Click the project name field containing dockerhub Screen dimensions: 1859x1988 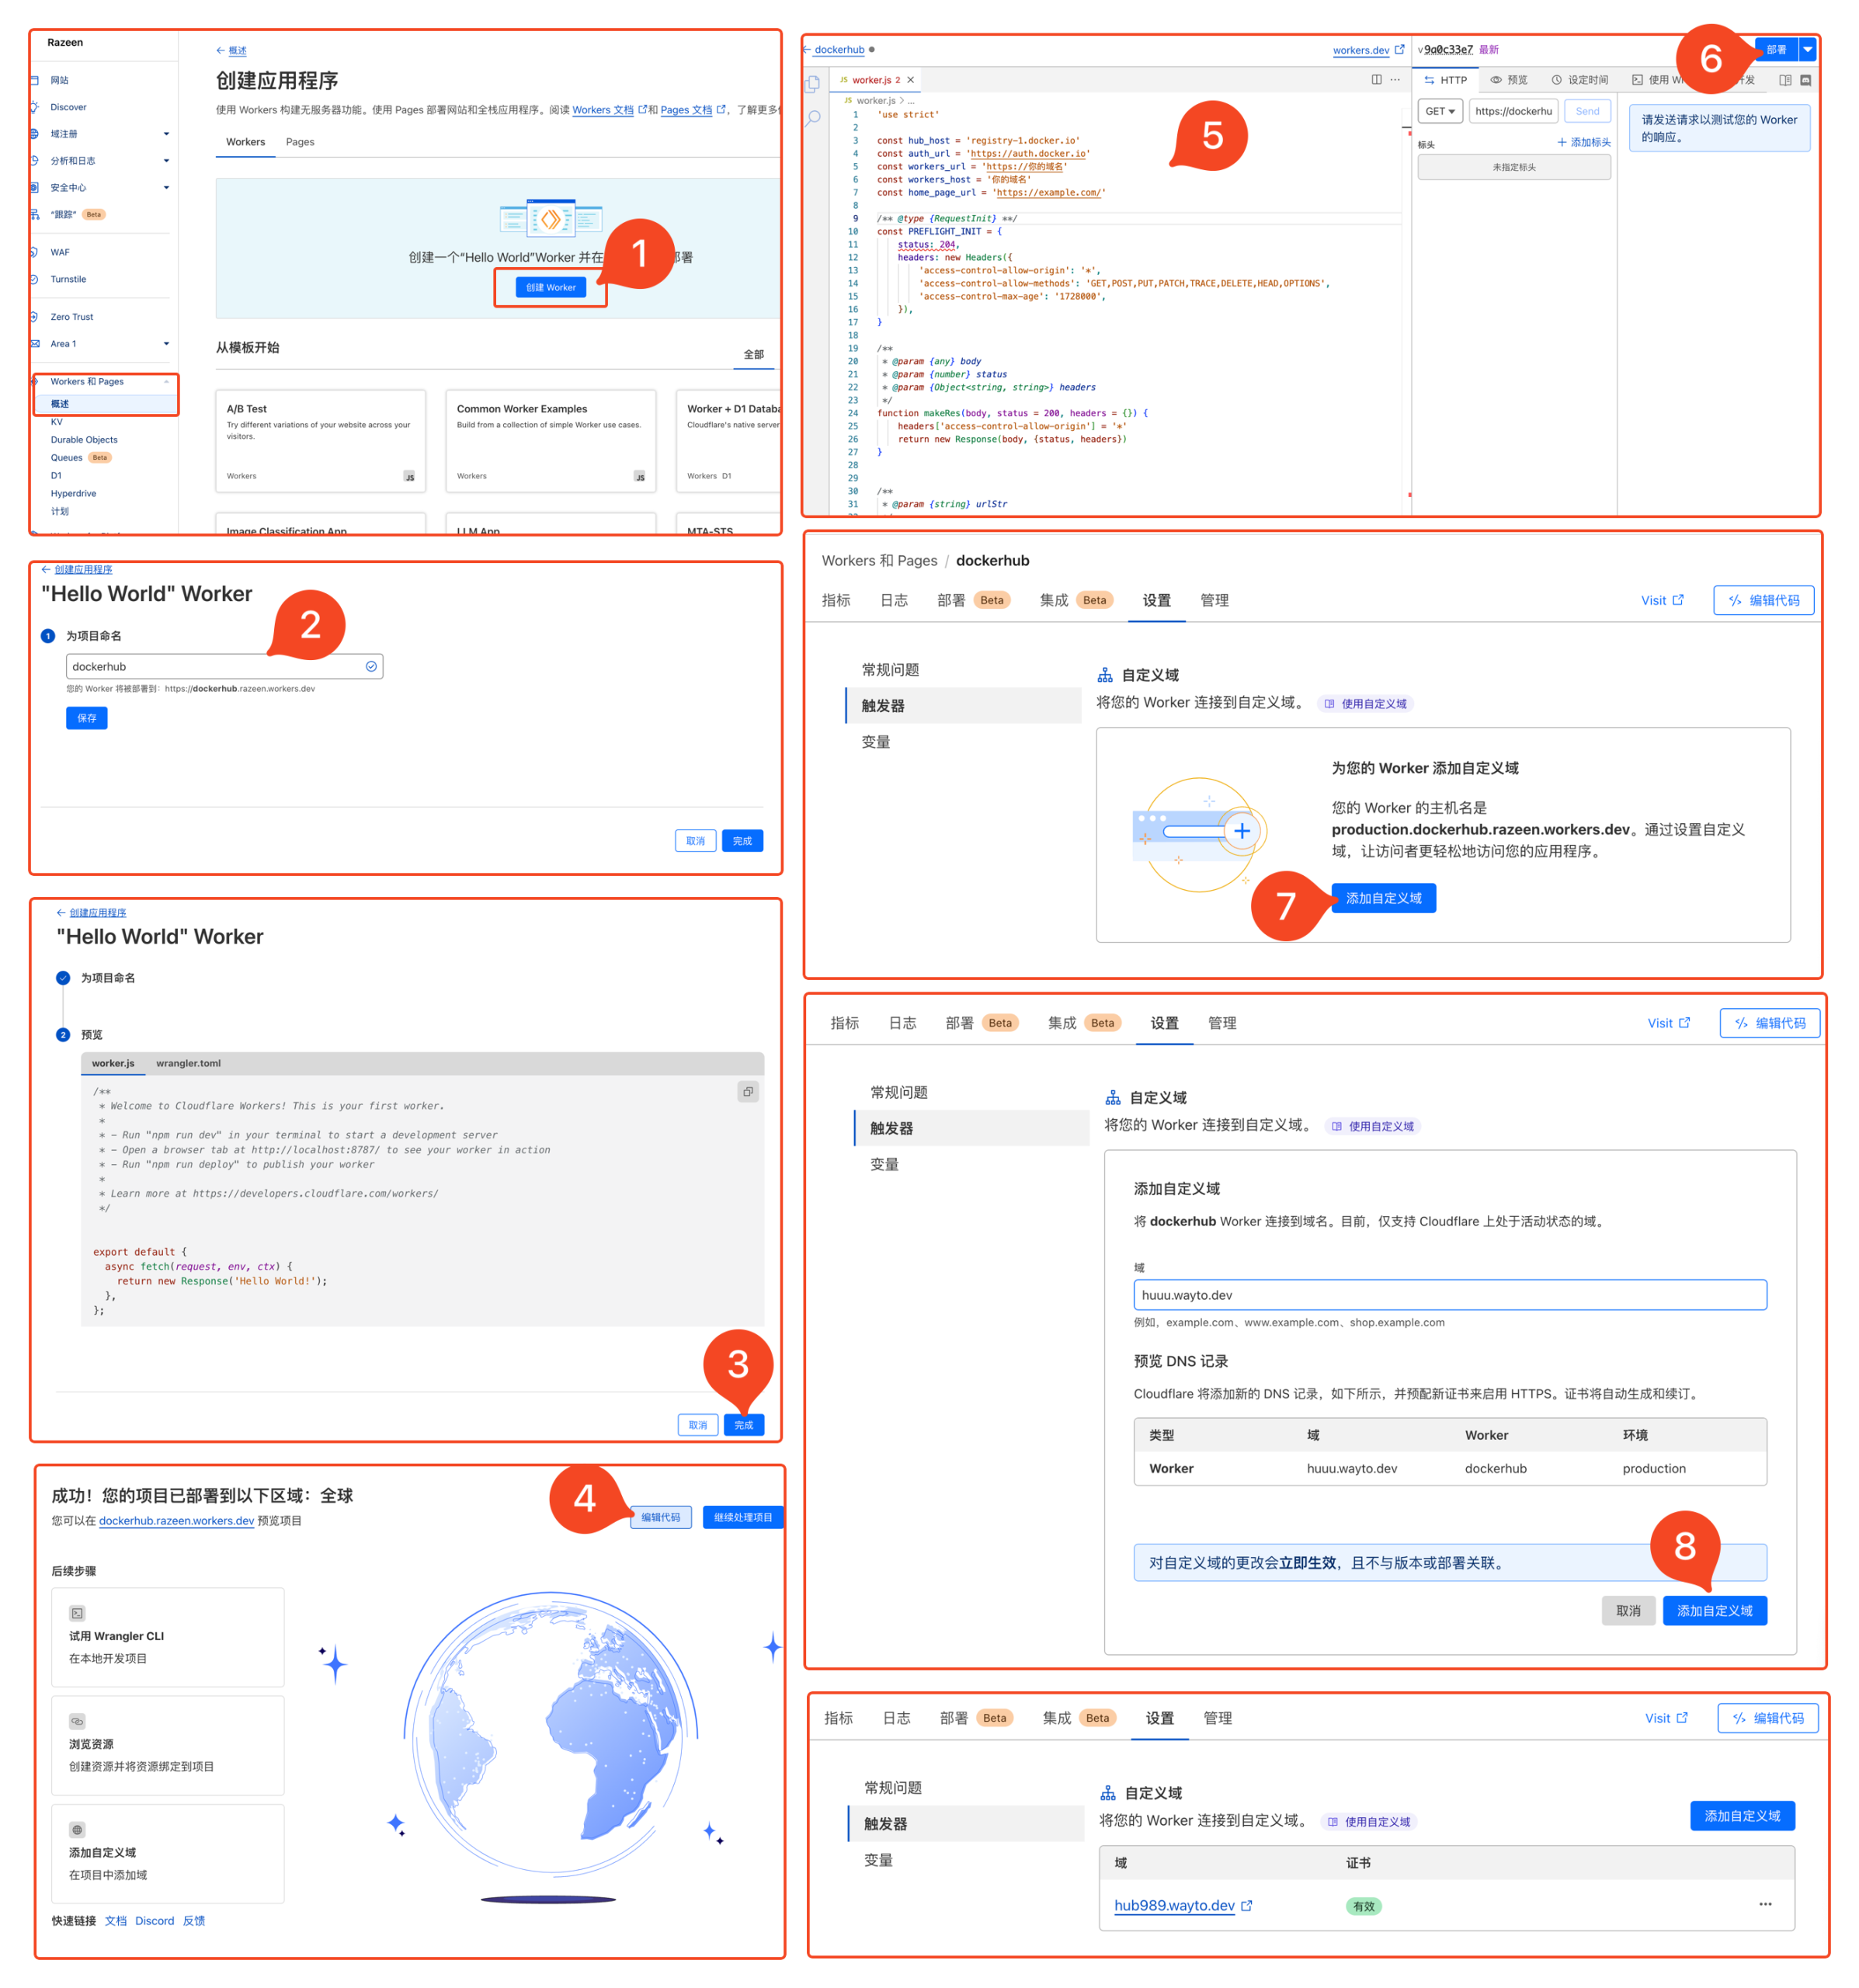[x=224, y=667]
